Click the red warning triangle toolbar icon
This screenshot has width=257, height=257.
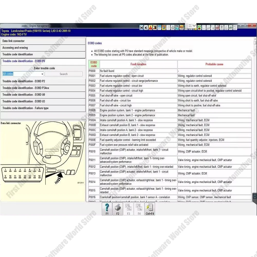click(150, 28)
